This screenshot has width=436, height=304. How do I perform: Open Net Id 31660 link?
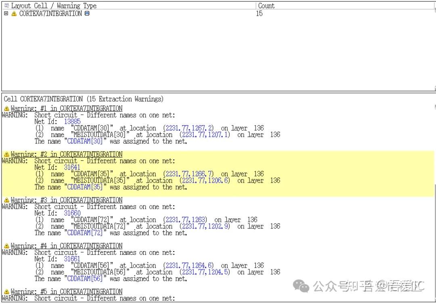coord(72,213)
